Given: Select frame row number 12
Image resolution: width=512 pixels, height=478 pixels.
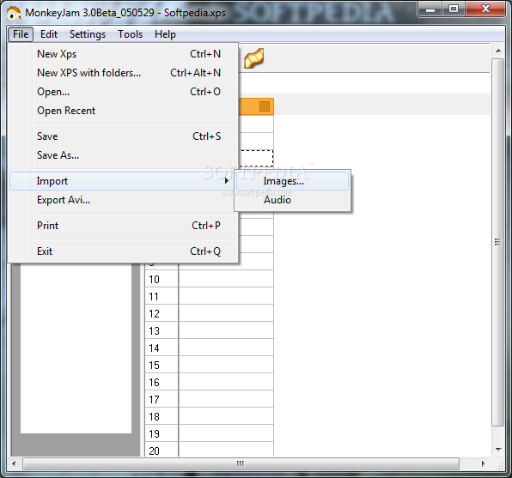Looking at the screenshot, I should [x=162, y=314].
